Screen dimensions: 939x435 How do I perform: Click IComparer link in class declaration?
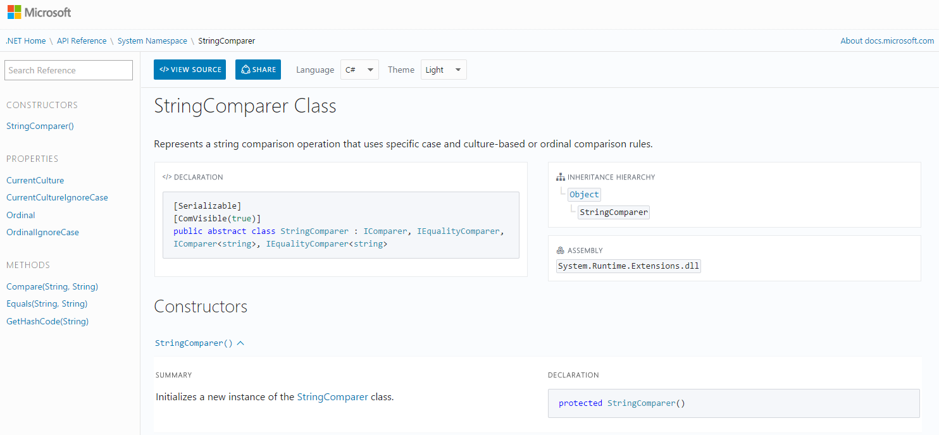click(x=385, y=231)
